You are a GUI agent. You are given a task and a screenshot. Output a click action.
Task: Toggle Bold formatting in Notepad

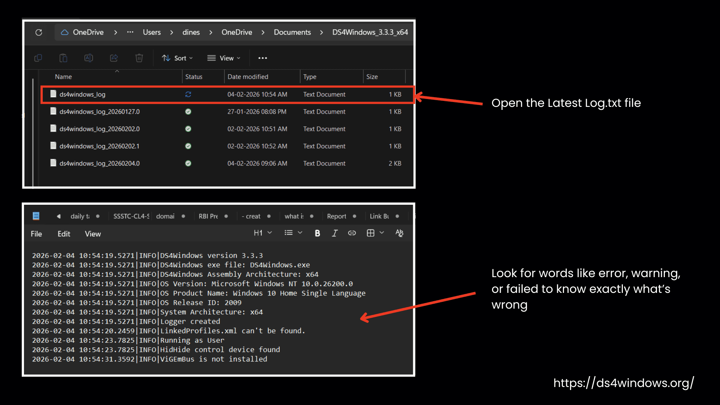point(317,233)
